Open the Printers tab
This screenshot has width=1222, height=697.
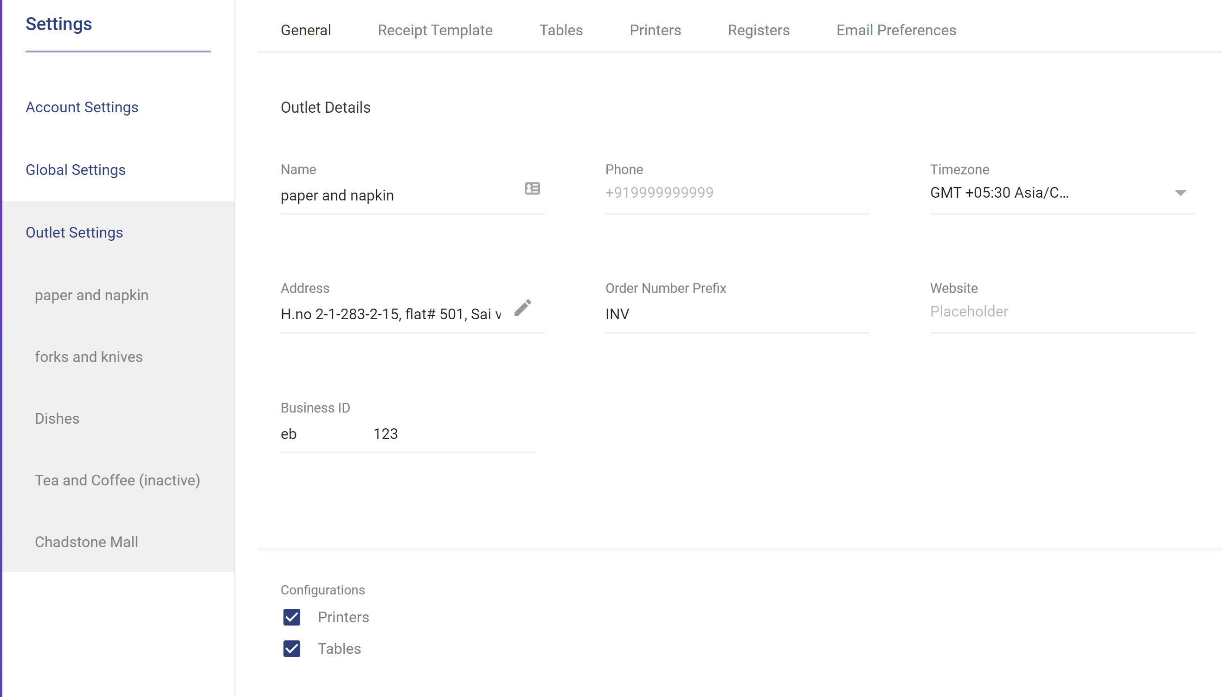(x=655, y=30)
